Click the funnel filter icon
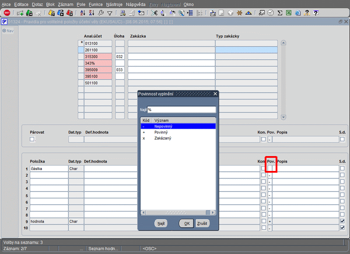 click(110, 14)
